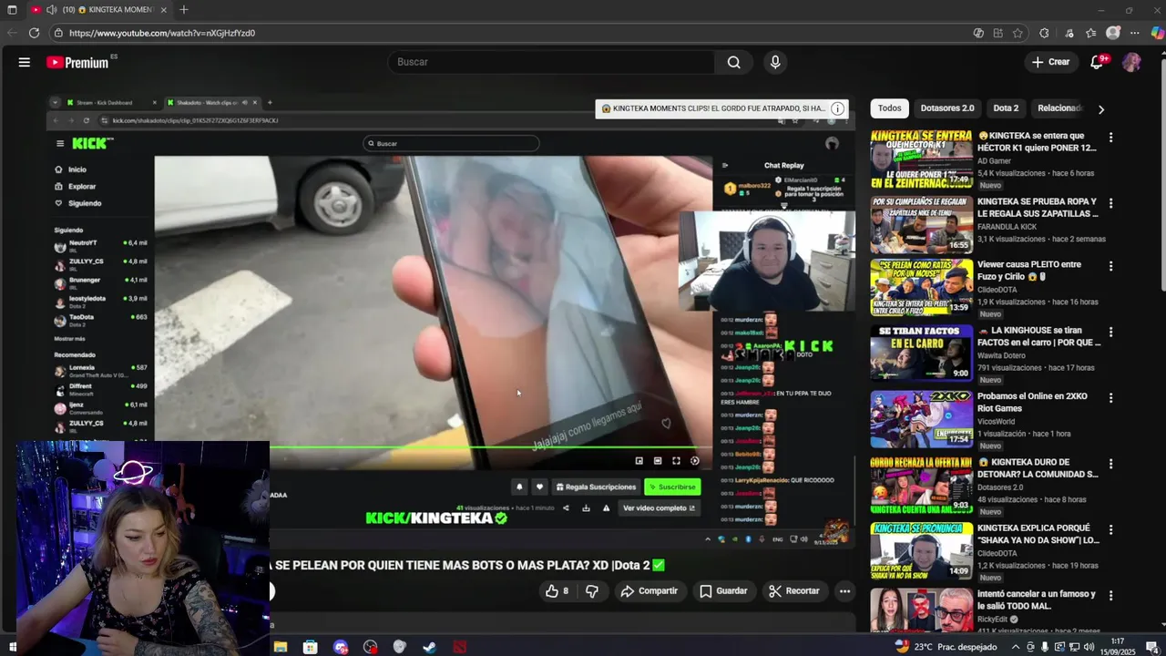Open options for 'Probamos el Online en 2XKO' video
The image size is (1166, 656).
tap(1110, 398)
